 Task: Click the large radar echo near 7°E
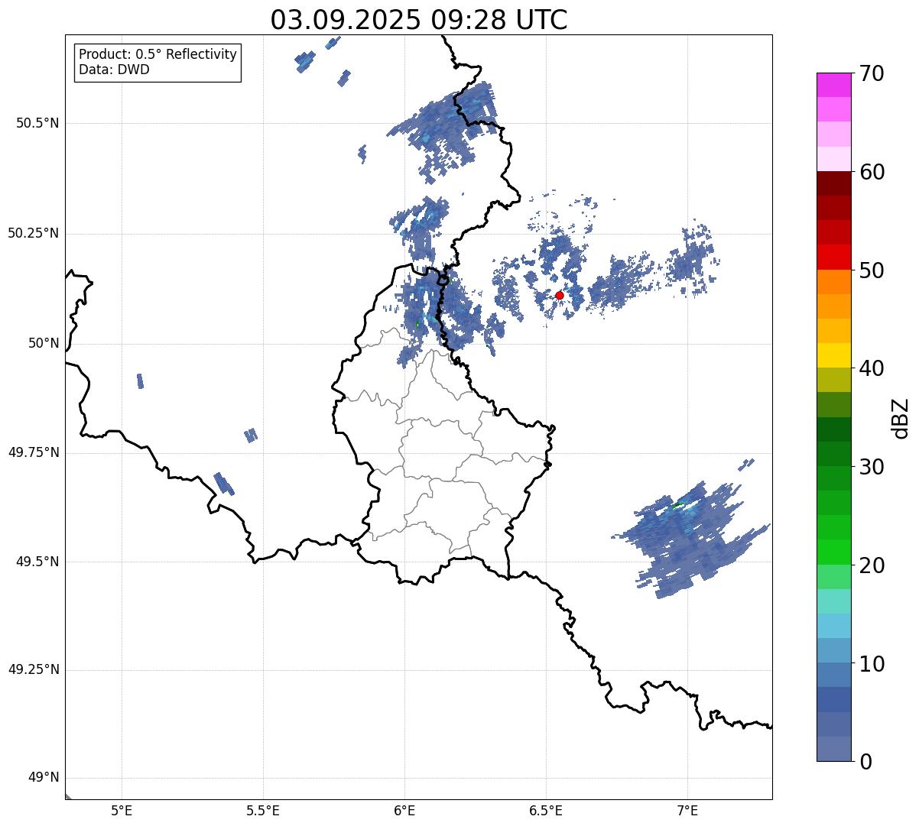click(680, 543)
